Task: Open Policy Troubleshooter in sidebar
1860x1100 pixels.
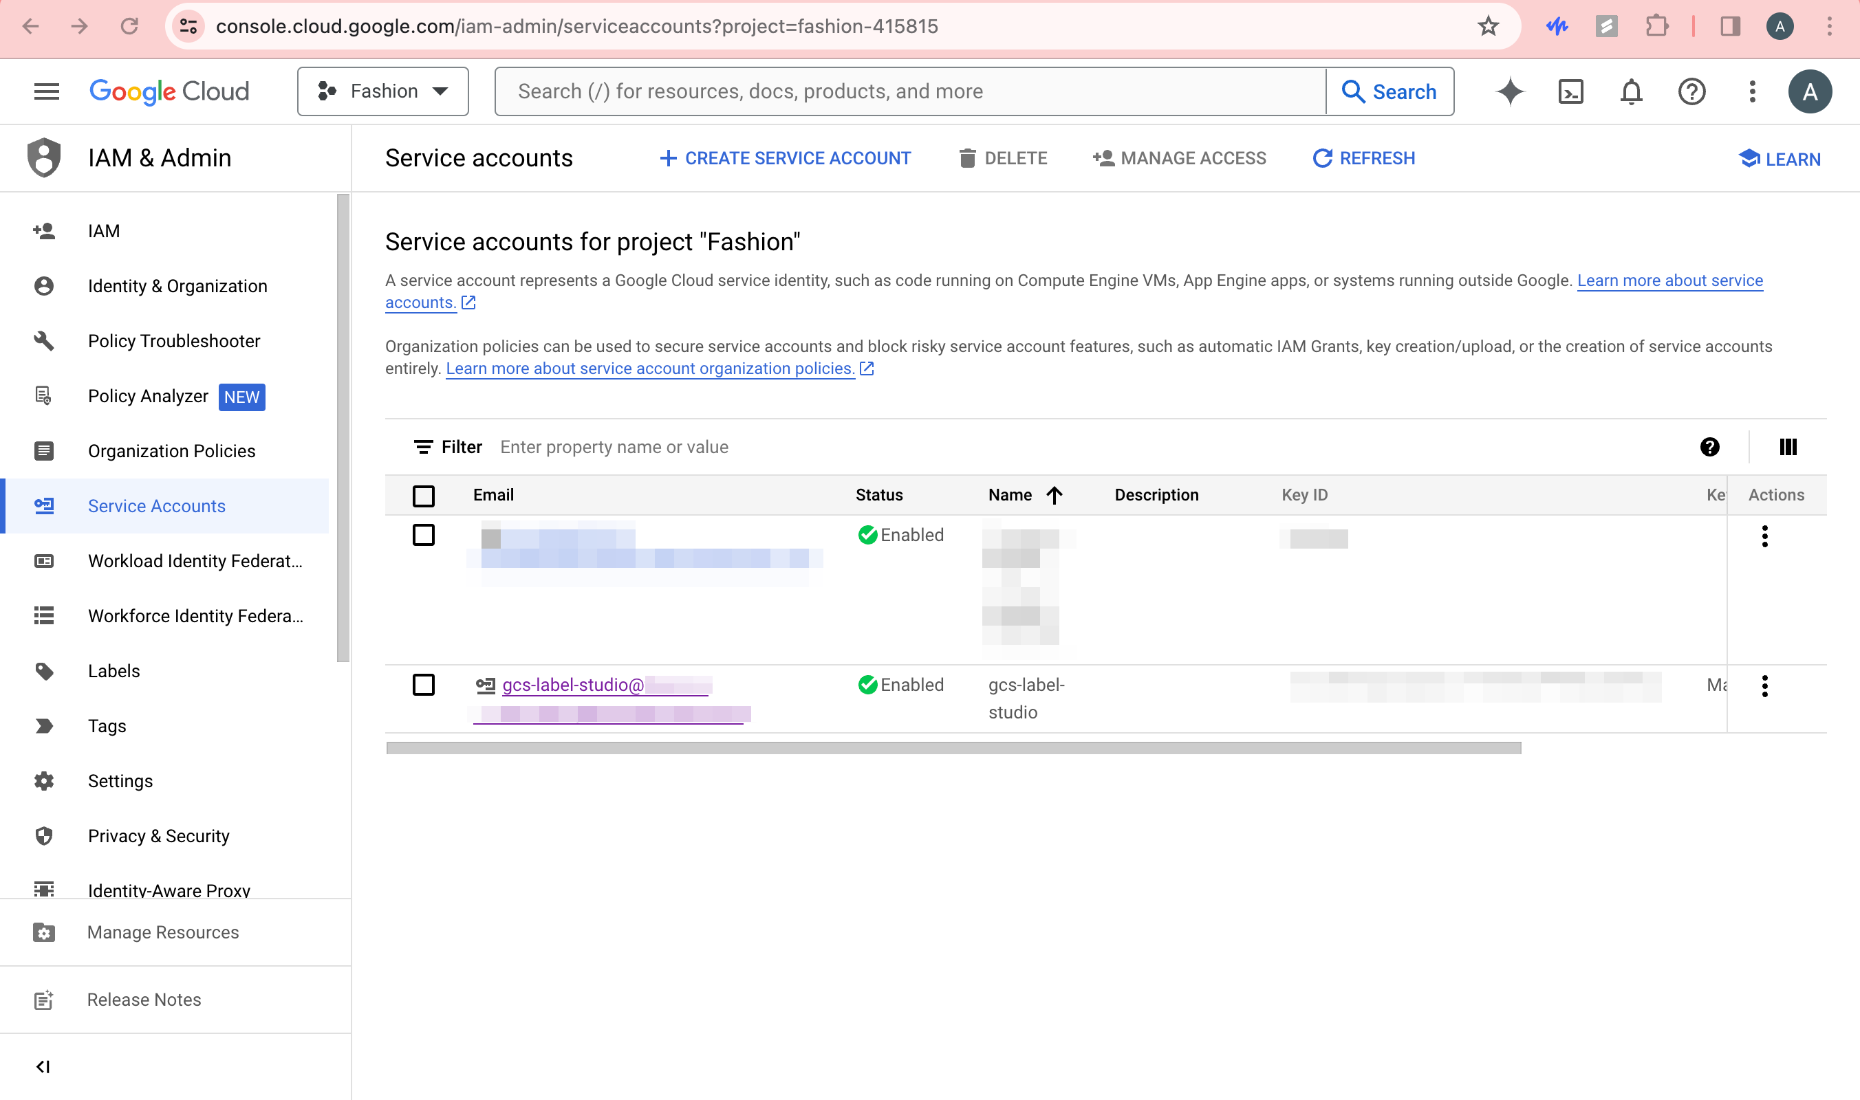Action: (x=173, y=341)
